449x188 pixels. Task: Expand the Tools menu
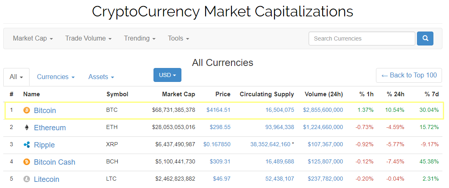(179, 39)
